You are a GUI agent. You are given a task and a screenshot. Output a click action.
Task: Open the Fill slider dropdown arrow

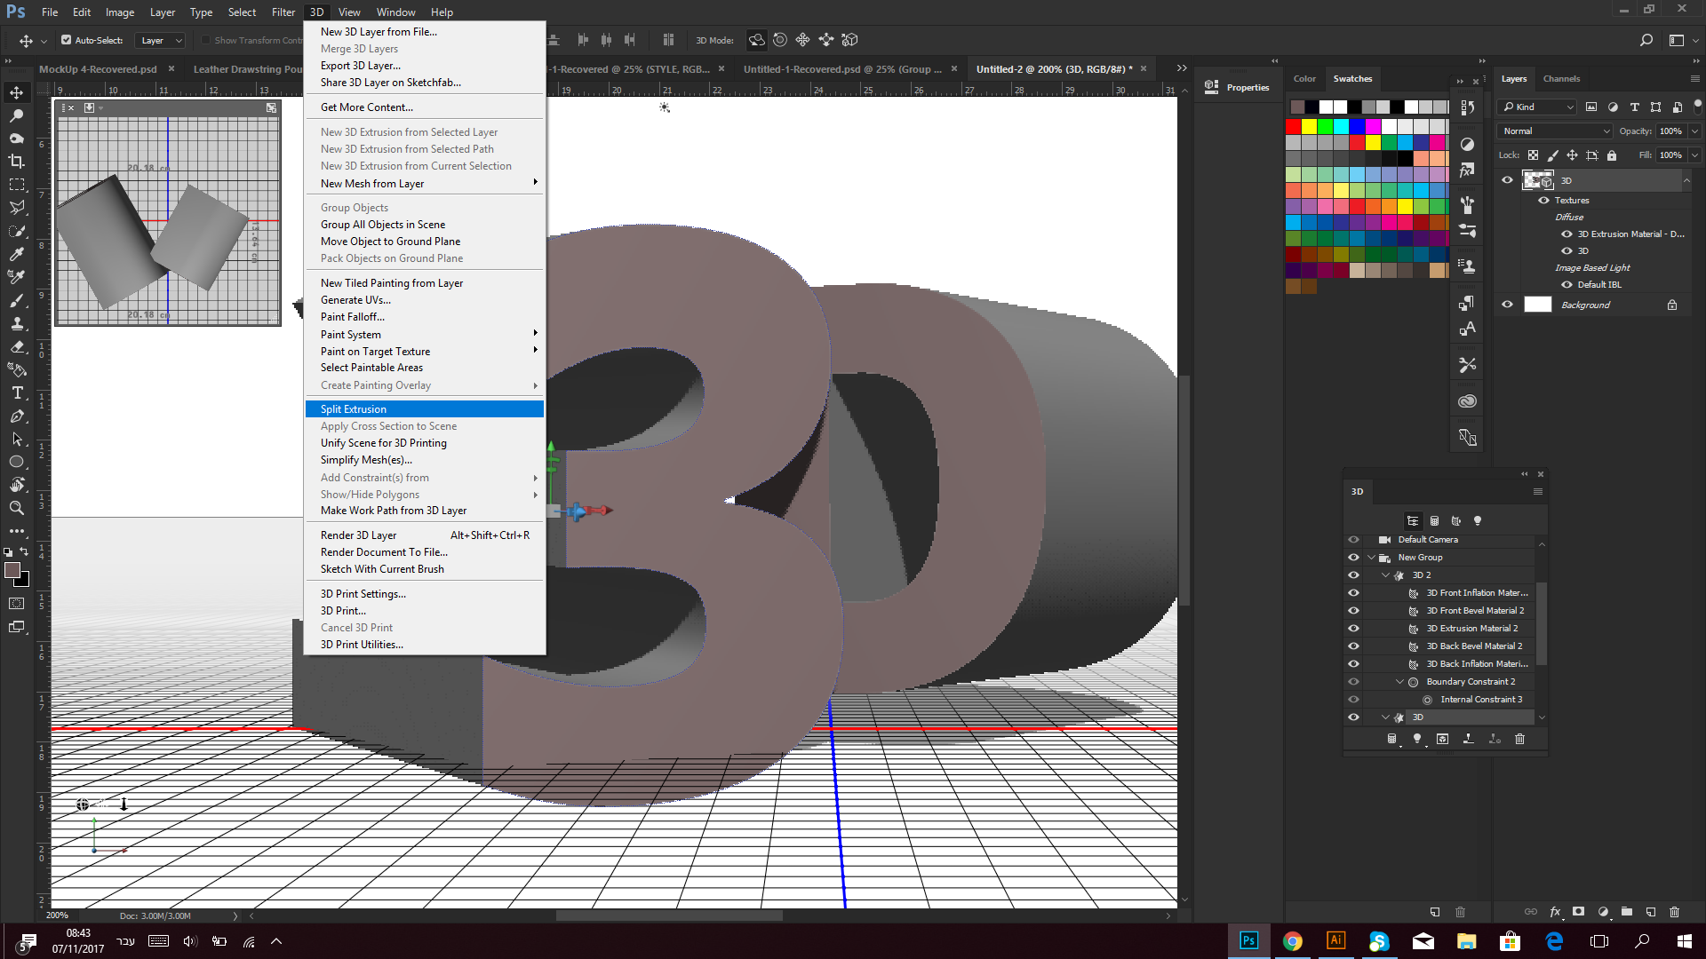click(1695, 155)
